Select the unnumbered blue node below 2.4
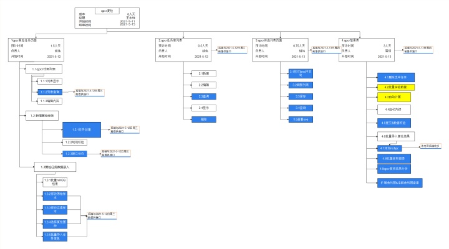The height and width of the screenshot is (249, 449). coord(204,120)
